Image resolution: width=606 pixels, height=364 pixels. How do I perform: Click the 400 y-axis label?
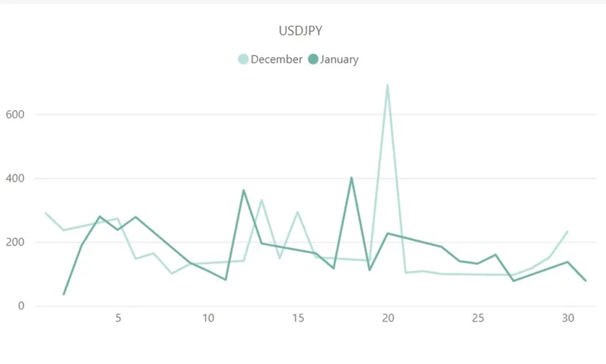point(15,178)
